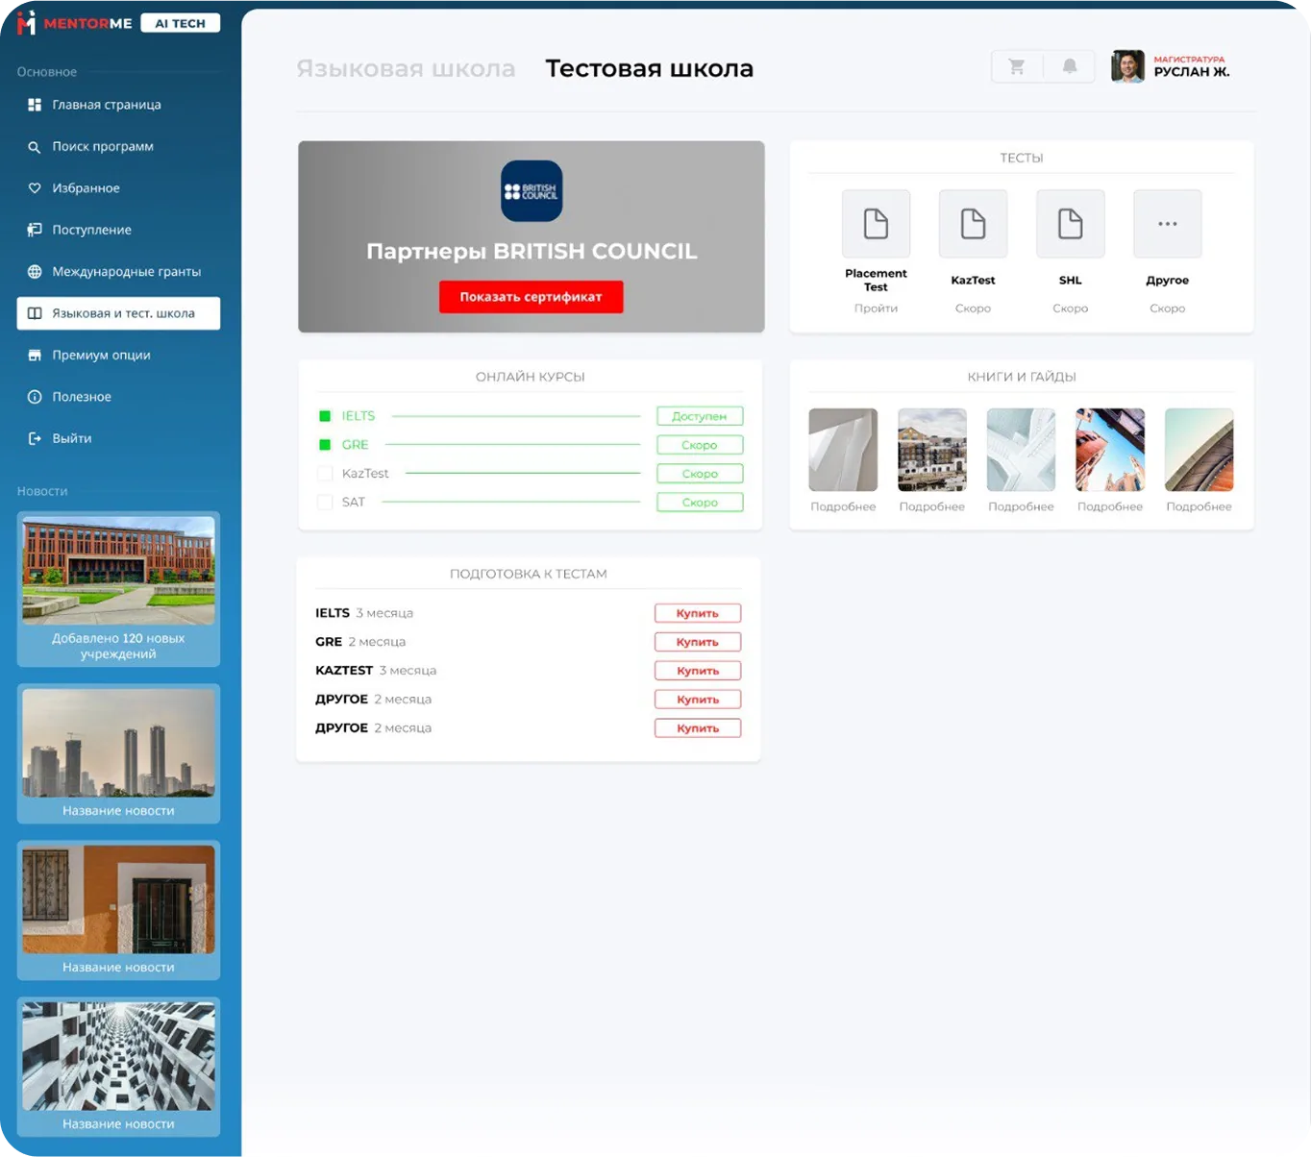Click the British Council logo icon

click(532, 190)
